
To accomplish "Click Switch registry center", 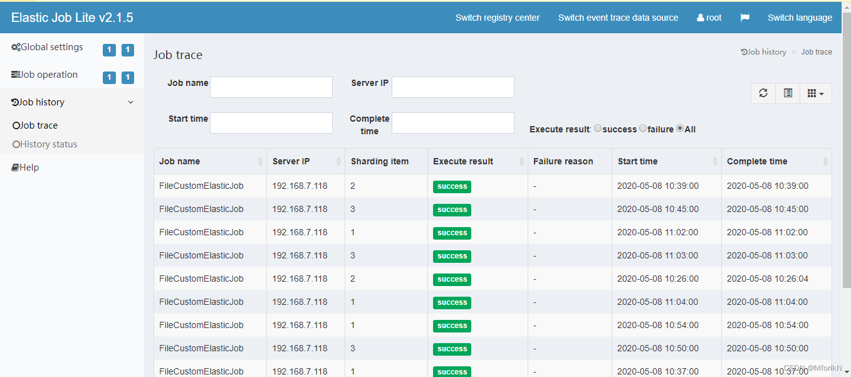I will pyautogui.click(x=498, y=18).
